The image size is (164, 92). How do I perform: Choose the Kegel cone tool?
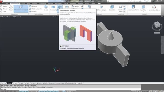(x=11, y=8)
